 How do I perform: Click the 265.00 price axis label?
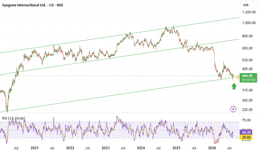(x=247, y=100)
